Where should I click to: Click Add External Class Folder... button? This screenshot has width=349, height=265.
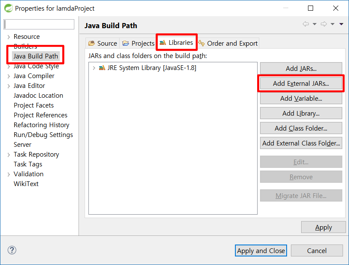[x=301, y=143]
